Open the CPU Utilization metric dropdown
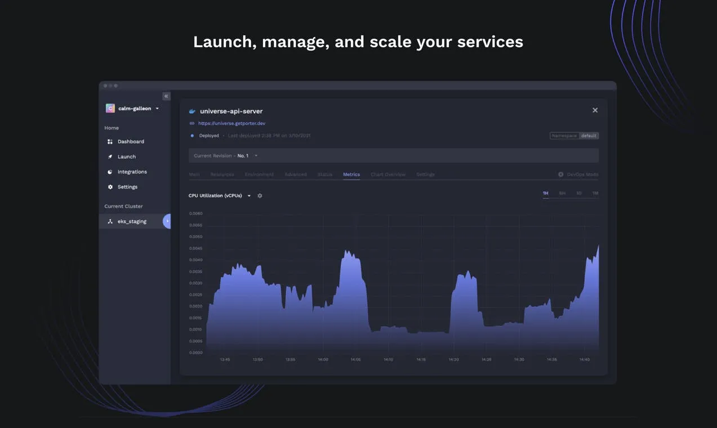 pos(249,196)
